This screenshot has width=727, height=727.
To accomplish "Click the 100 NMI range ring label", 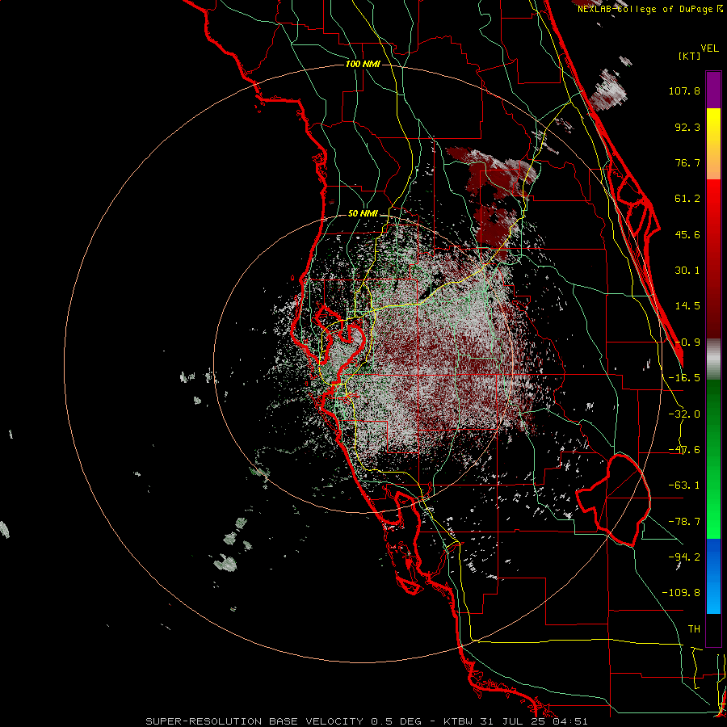I will (x=363, y=64).
